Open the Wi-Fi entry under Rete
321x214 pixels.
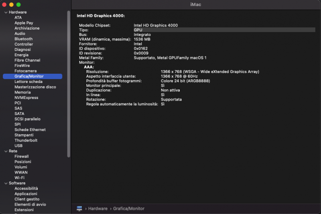point(19,178)
